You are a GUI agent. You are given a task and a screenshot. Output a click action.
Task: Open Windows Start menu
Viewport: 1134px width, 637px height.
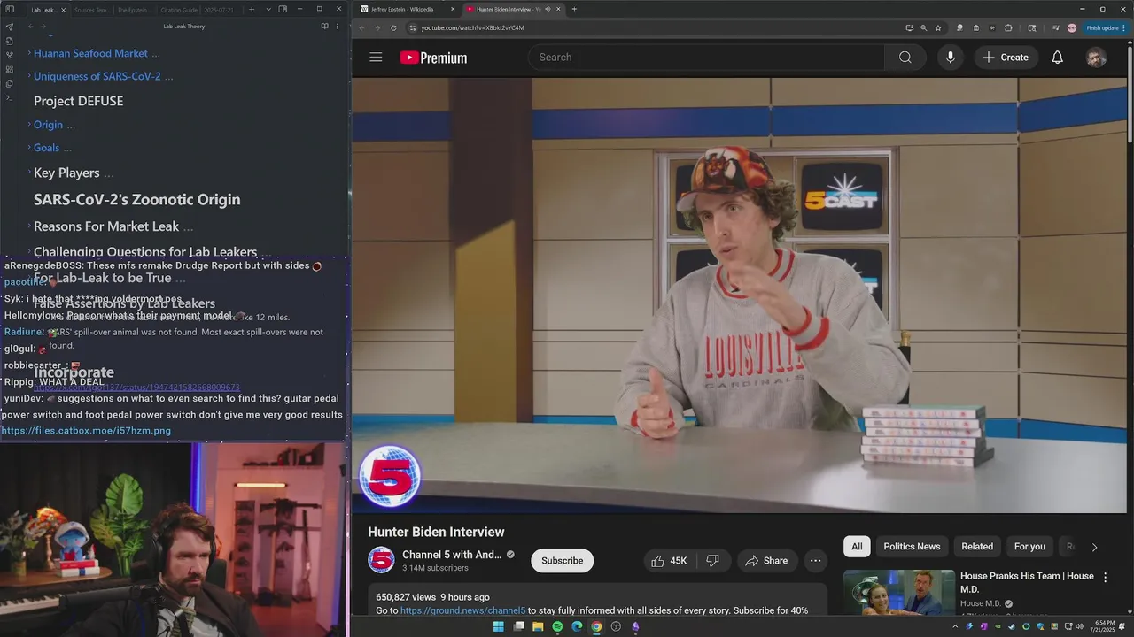498,626
